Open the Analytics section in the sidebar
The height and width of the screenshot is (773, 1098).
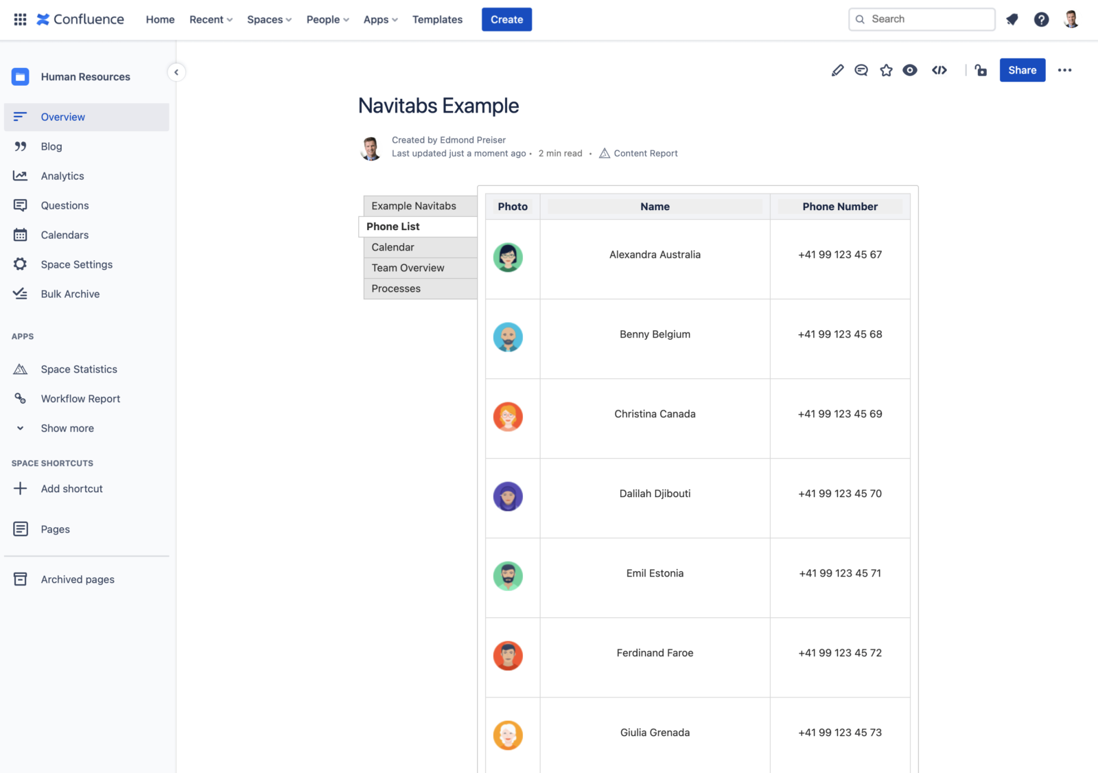62,176
